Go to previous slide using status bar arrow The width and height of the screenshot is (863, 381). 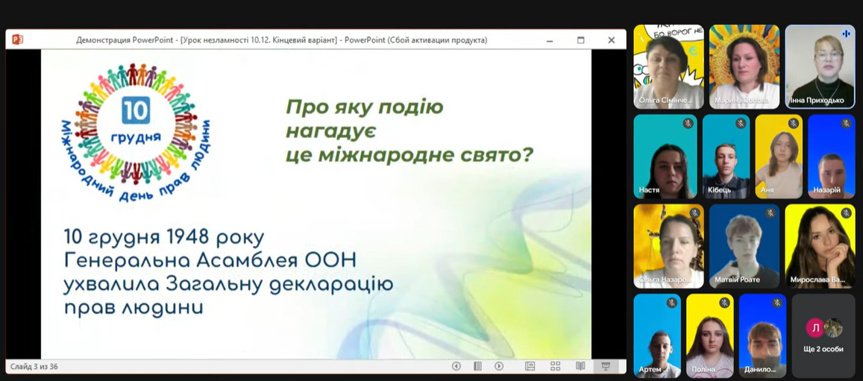456,366
